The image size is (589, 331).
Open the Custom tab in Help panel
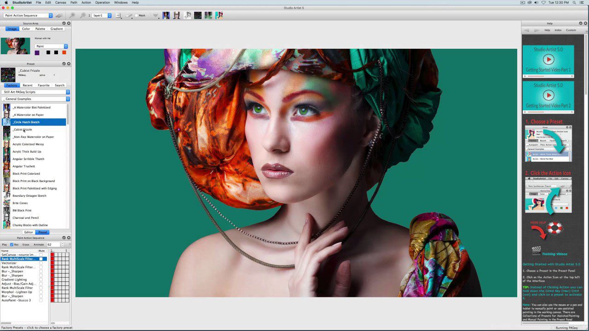pyautogui.click(x=571, y=30)
